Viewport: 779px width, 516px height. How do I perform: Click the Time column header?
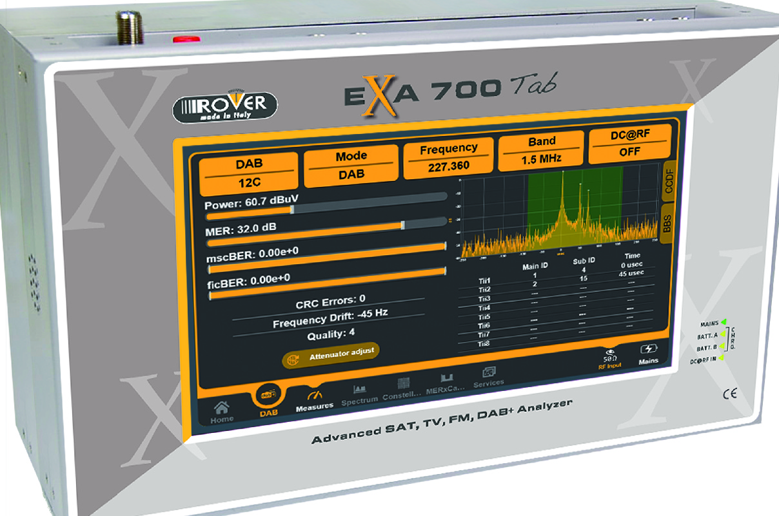coord(631,256)
